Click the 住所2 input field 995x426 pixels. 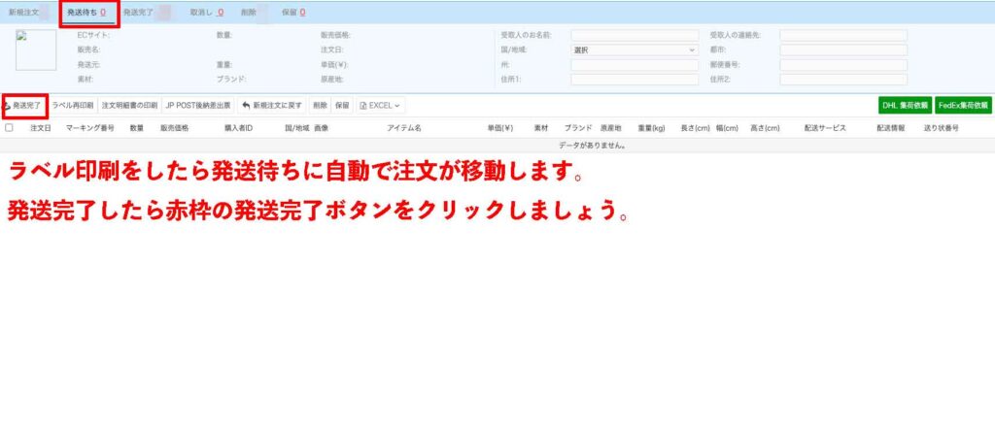click(843, 80)
